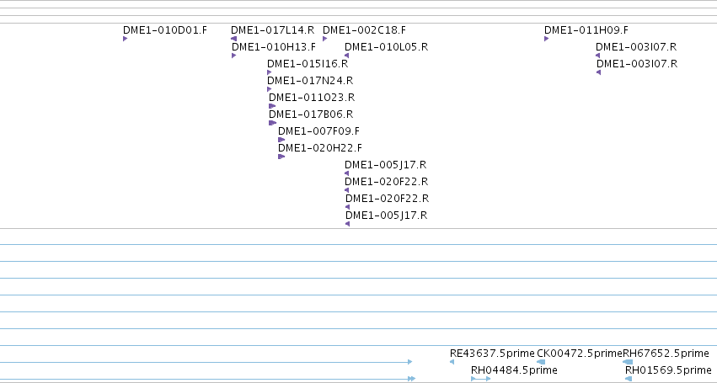Select the DME1-011O23.R feature label
Viewport: 717px width, 383px height.
coord(312,98)
